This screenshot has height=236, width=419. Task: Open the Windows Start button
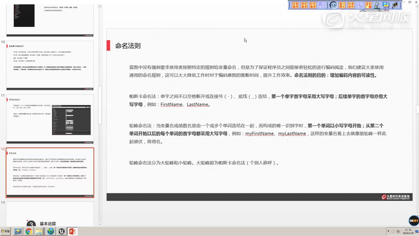(6, 232)
